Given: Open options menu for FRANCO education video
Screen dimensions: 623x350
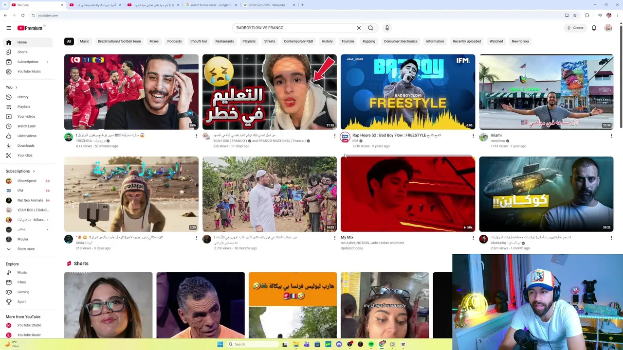Looking at the screenshot, I should (334, 136).
